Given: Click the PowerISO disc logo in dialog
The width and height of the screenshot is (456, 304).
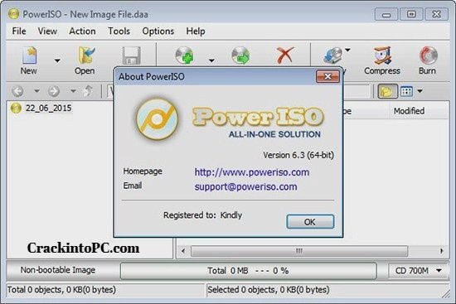Looking at the screenshot, I should point(158,118).
